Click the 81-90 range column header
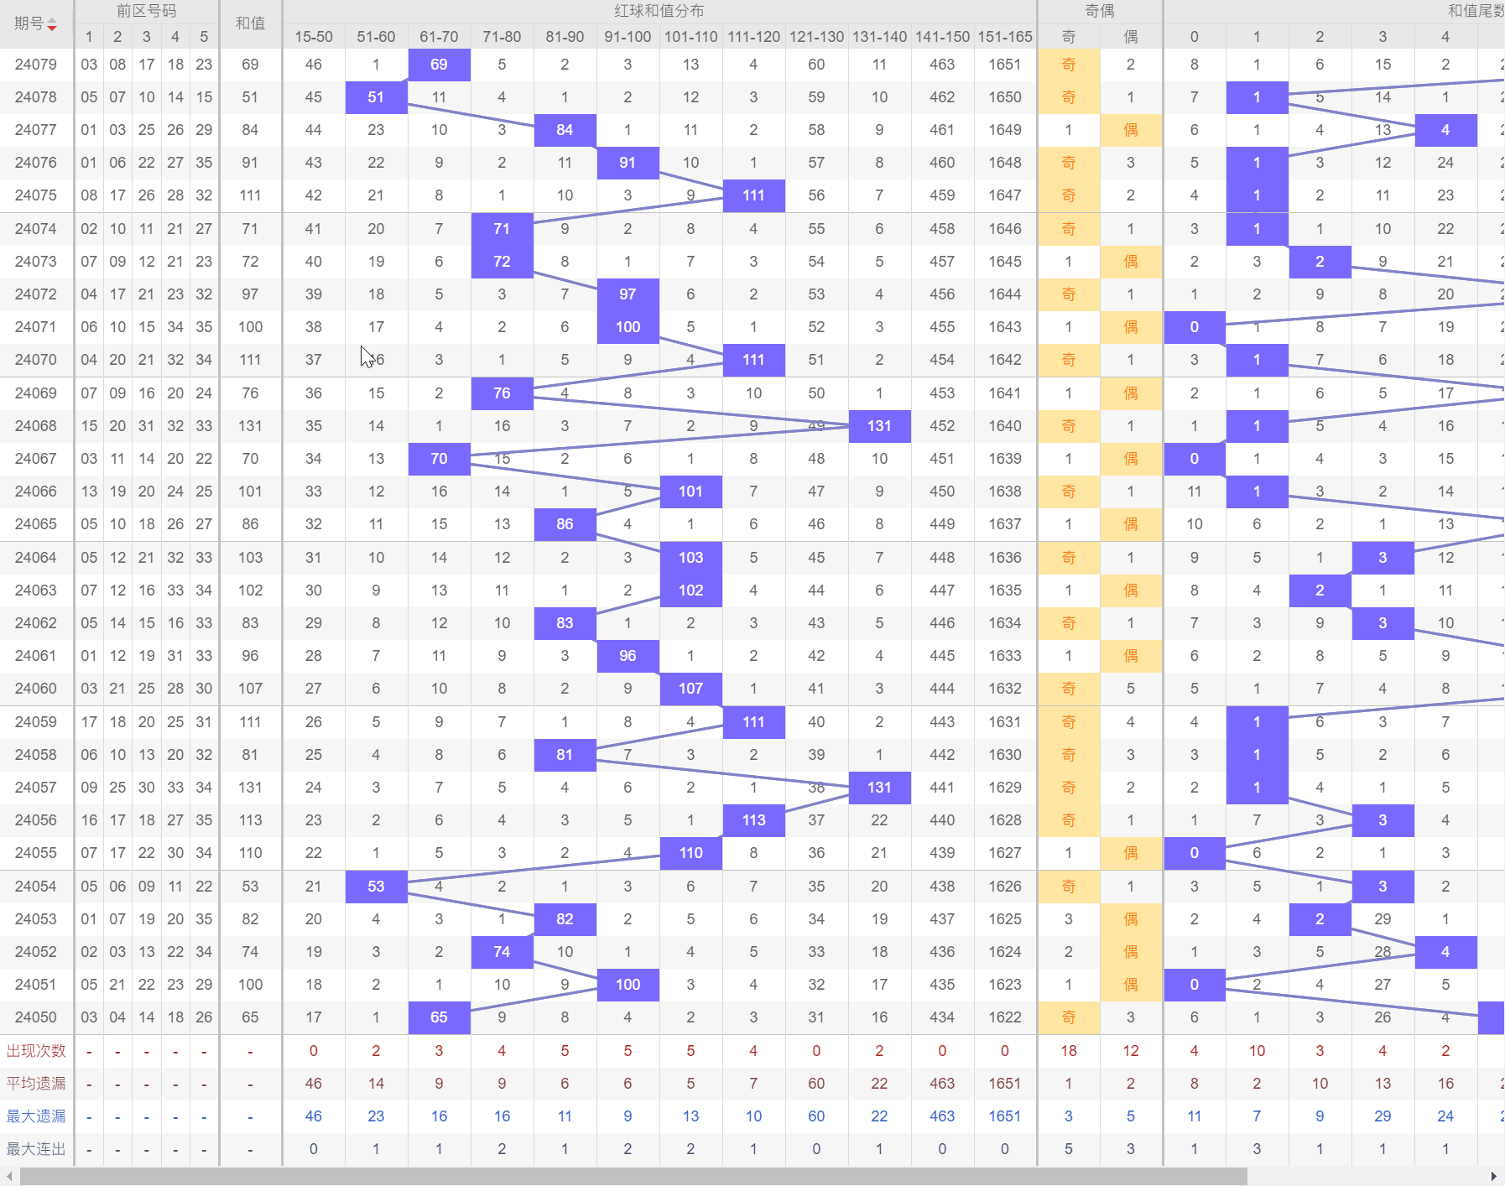Image resolution: width=1505 pixels, height=1186 pixels. click(x=565, y=37)
